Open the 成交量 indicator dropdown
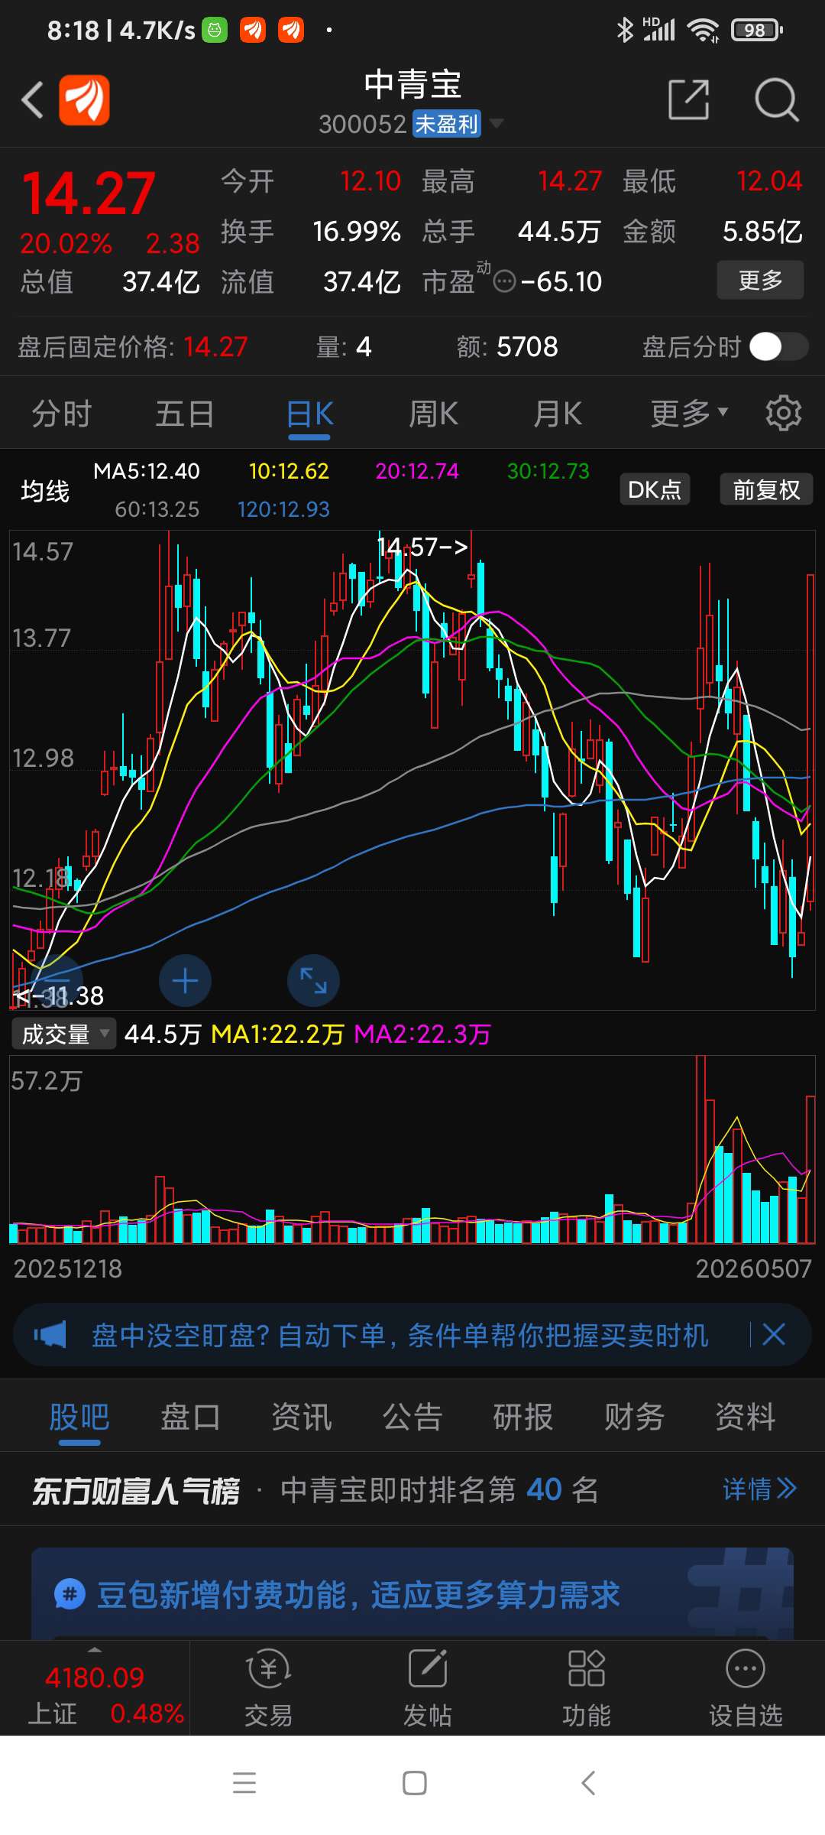825x1835 pixels. [x=64, y=1034]
